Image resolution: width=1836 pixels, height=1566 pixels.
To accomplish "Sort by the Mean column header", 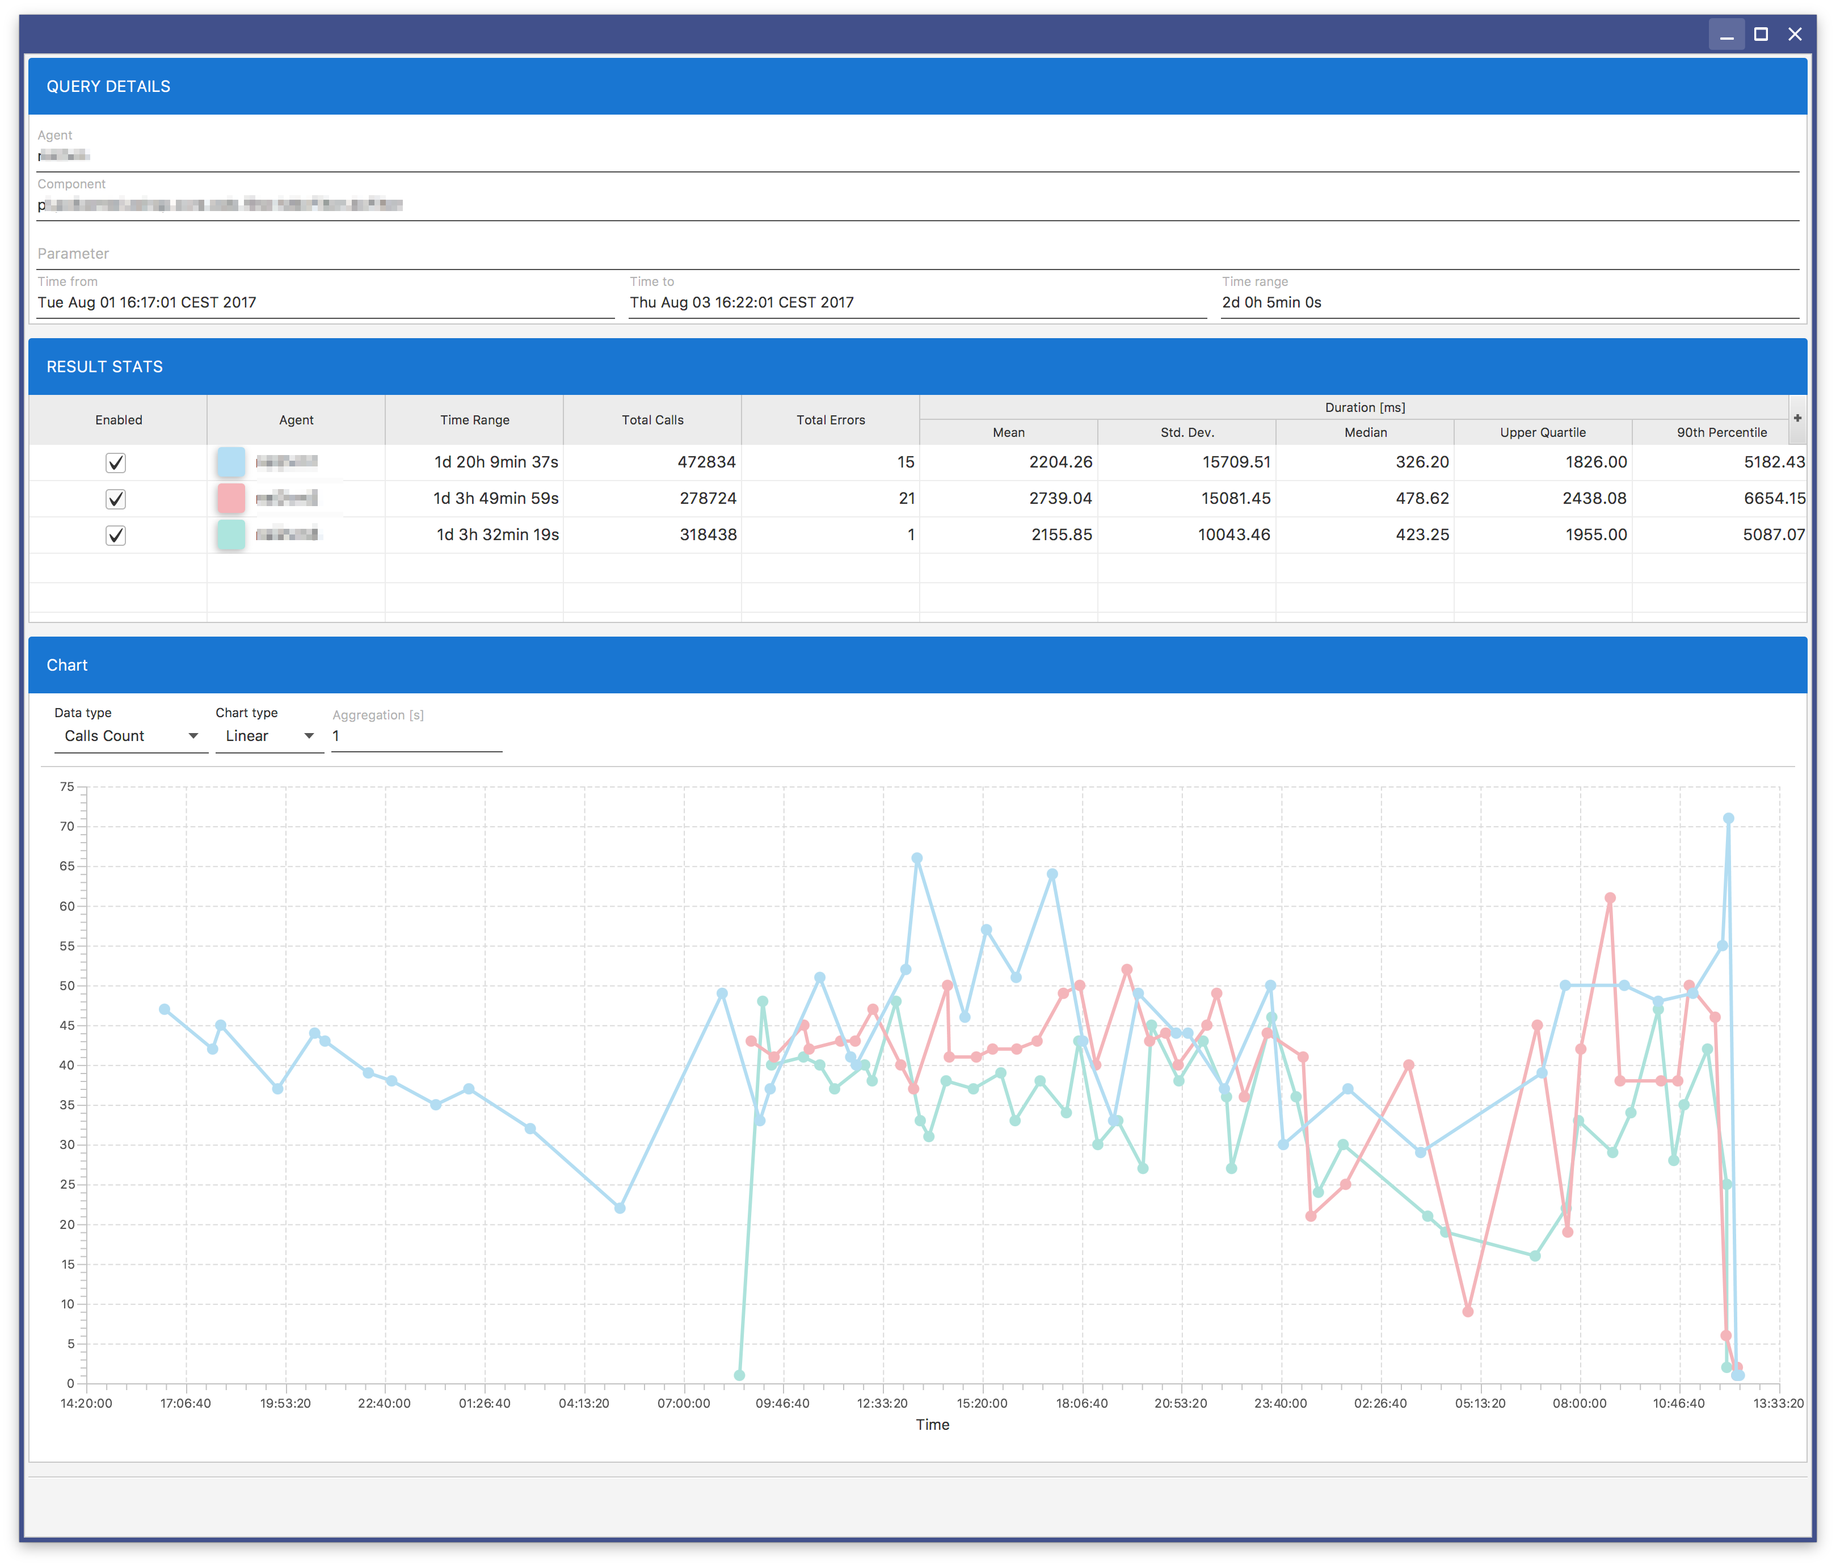I will click(1009, 432).
